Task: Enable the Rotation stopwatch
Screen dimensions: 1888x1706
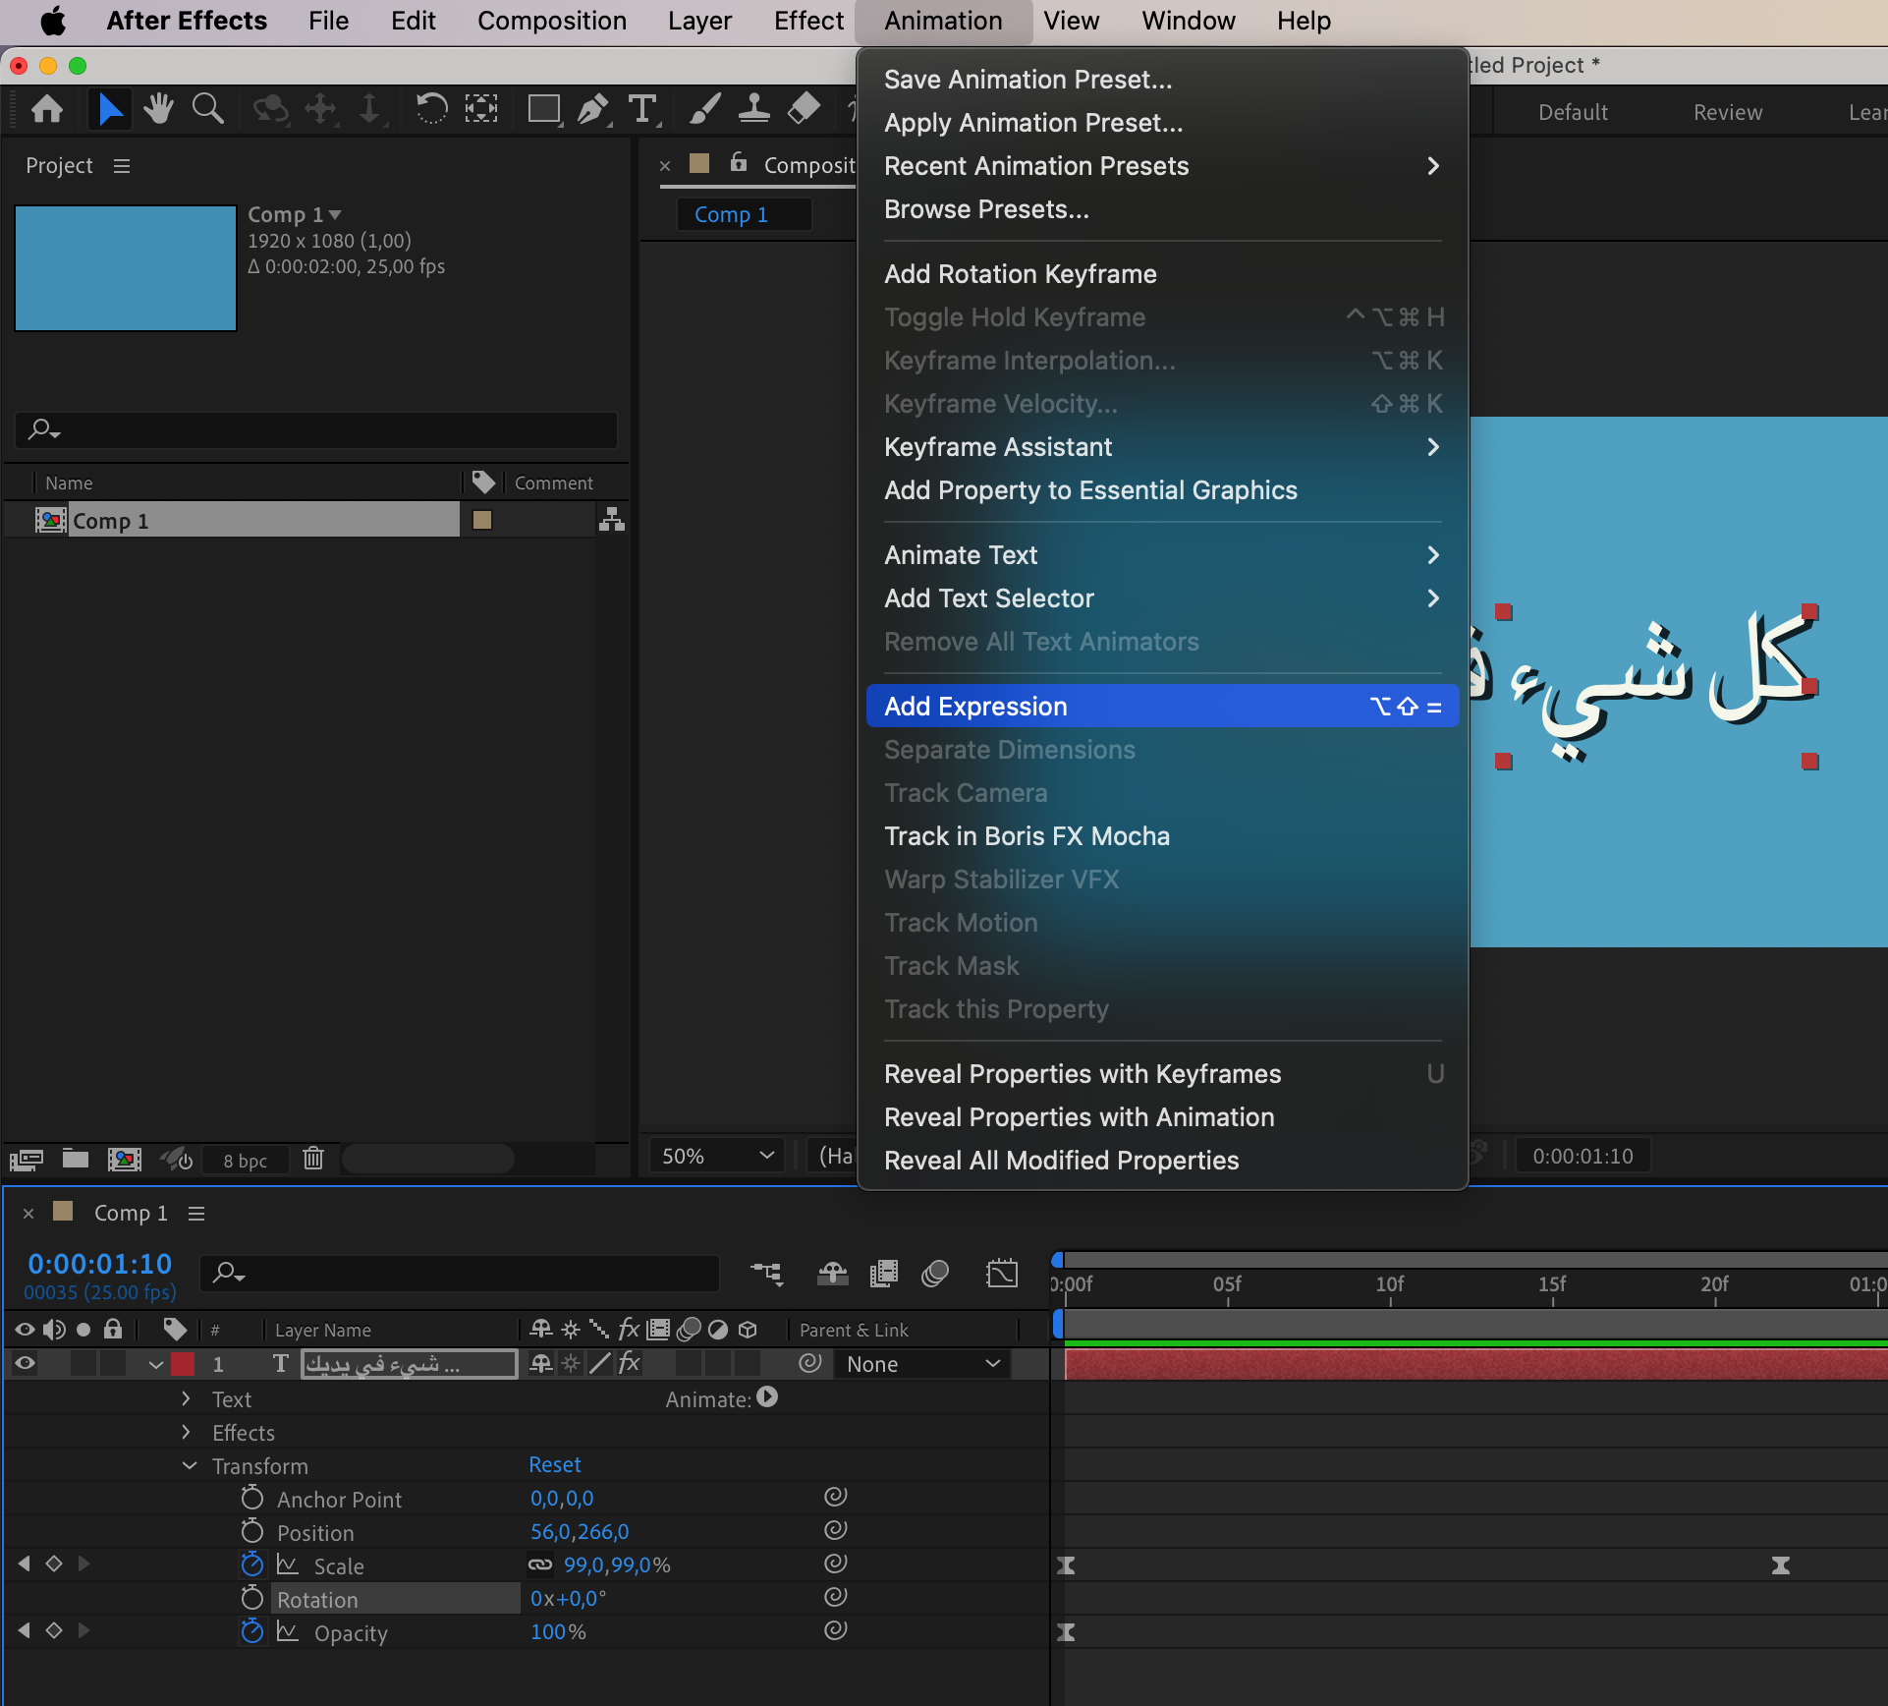Action: tap(252, 1598)
